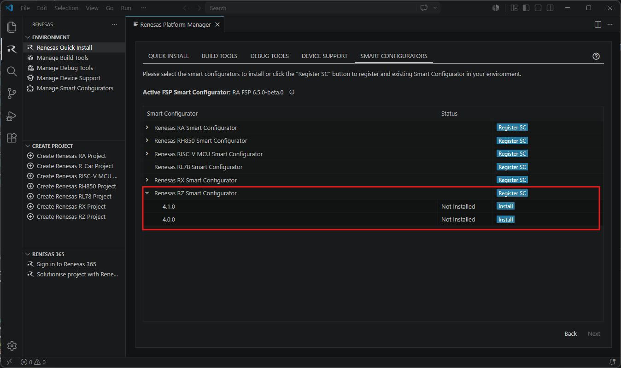Image resolution: width=621 pixels, height=368 pixels.
Task: Click the Copilot status icon in title bar
Action: [496, 8]
